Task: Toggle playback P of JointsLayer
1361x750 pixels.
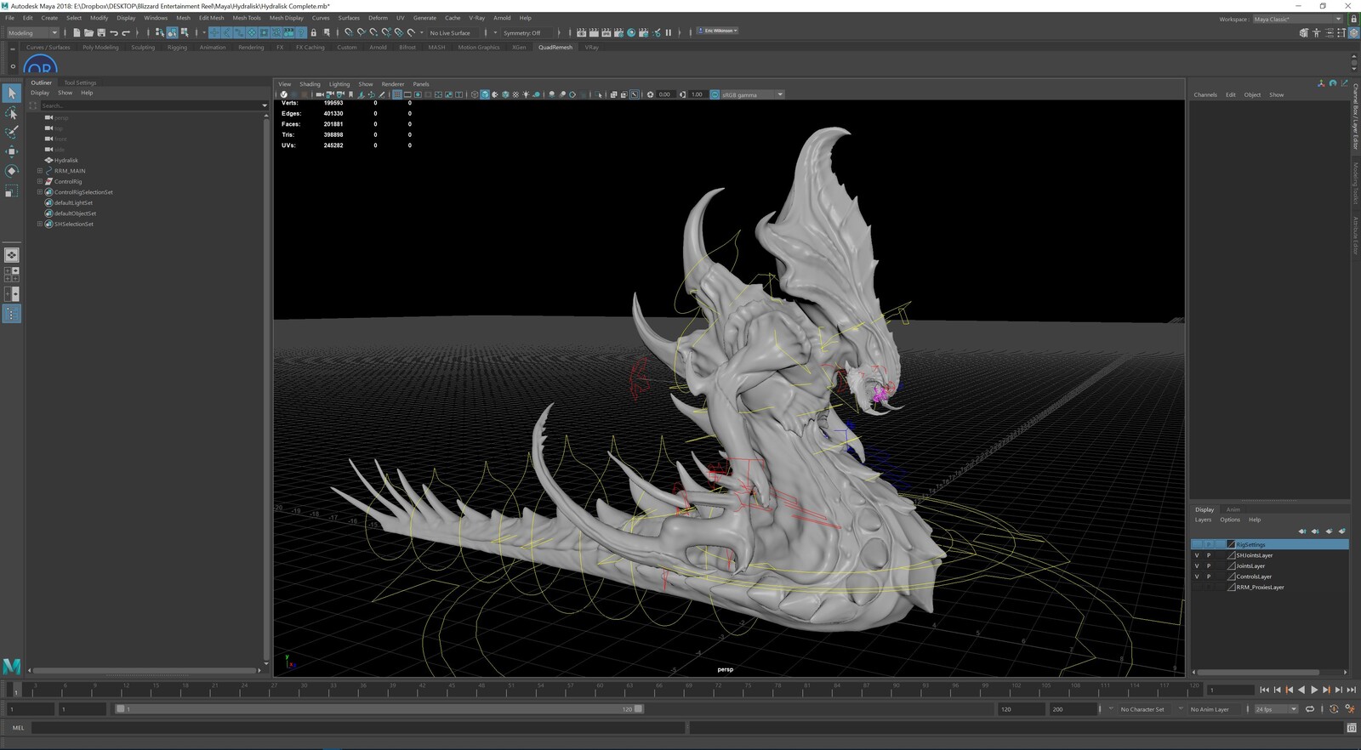Action: [1208, 565]
